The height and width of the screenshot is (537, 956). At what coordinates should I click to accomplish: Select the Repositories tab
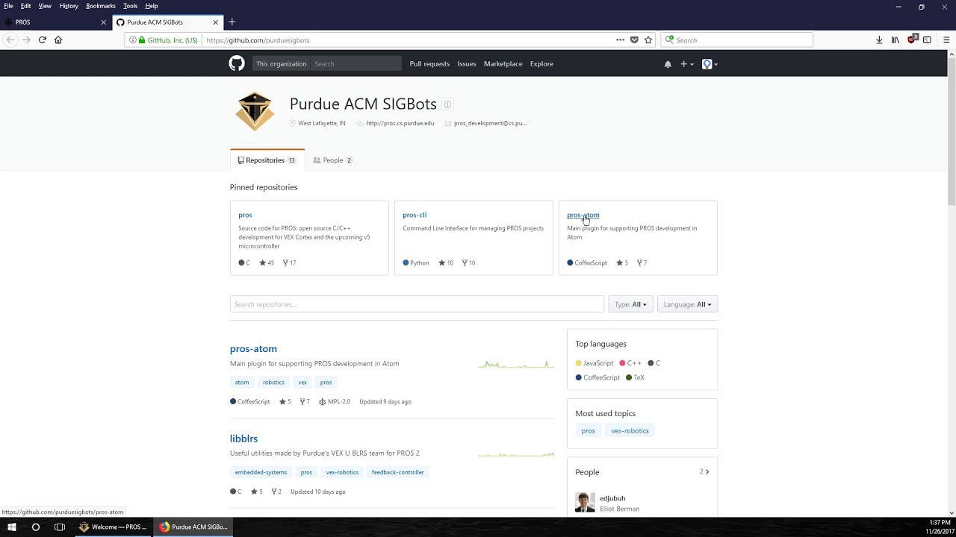coord(267,160)
